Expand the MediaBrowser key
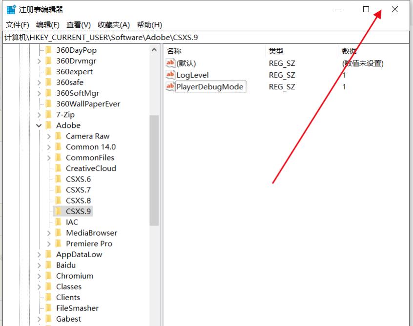Viewport: 413px width, 326px height. pos(49,233)
